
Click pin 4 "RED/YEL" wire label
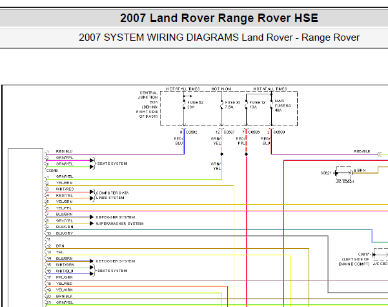[x=65, y=195]
